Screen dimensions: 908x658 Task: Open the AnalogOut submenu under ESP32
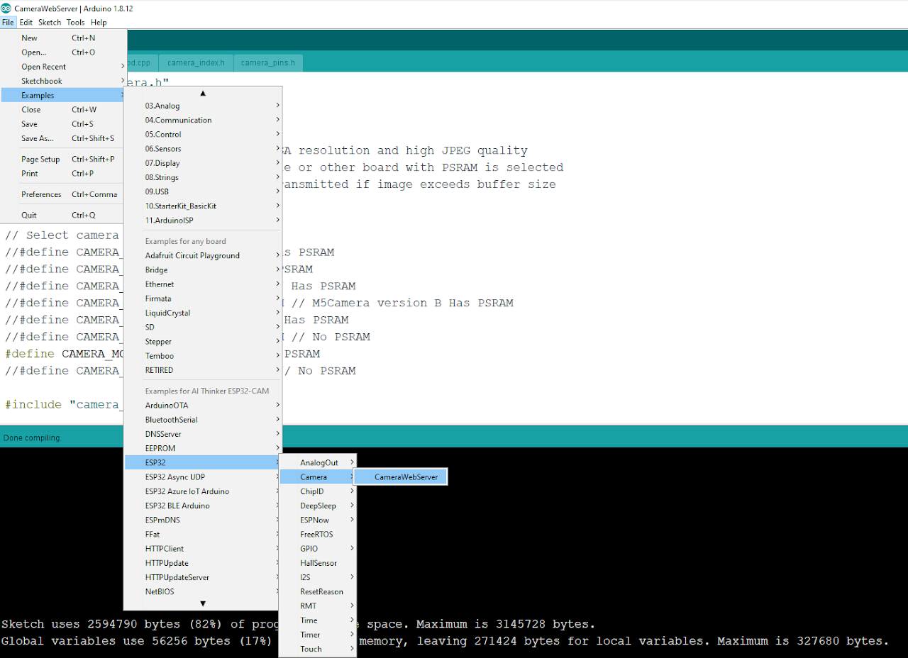pyautogui.click(x=318, y=462)
